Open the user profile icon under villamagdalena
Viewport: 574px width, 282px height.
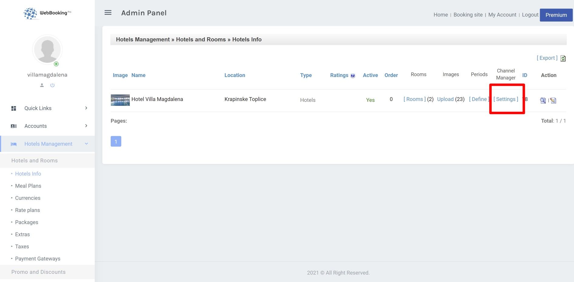tap(42, 85)
